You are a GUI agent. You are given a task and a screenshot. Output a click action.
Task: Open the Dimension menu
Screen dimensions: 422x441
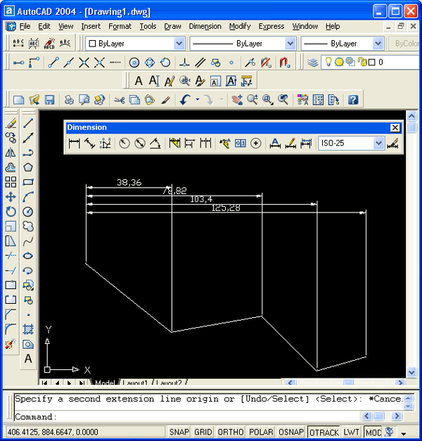205,26
